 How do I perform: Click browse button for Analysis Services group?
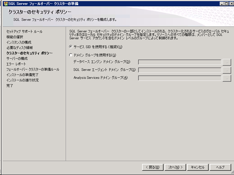[226, 78]
